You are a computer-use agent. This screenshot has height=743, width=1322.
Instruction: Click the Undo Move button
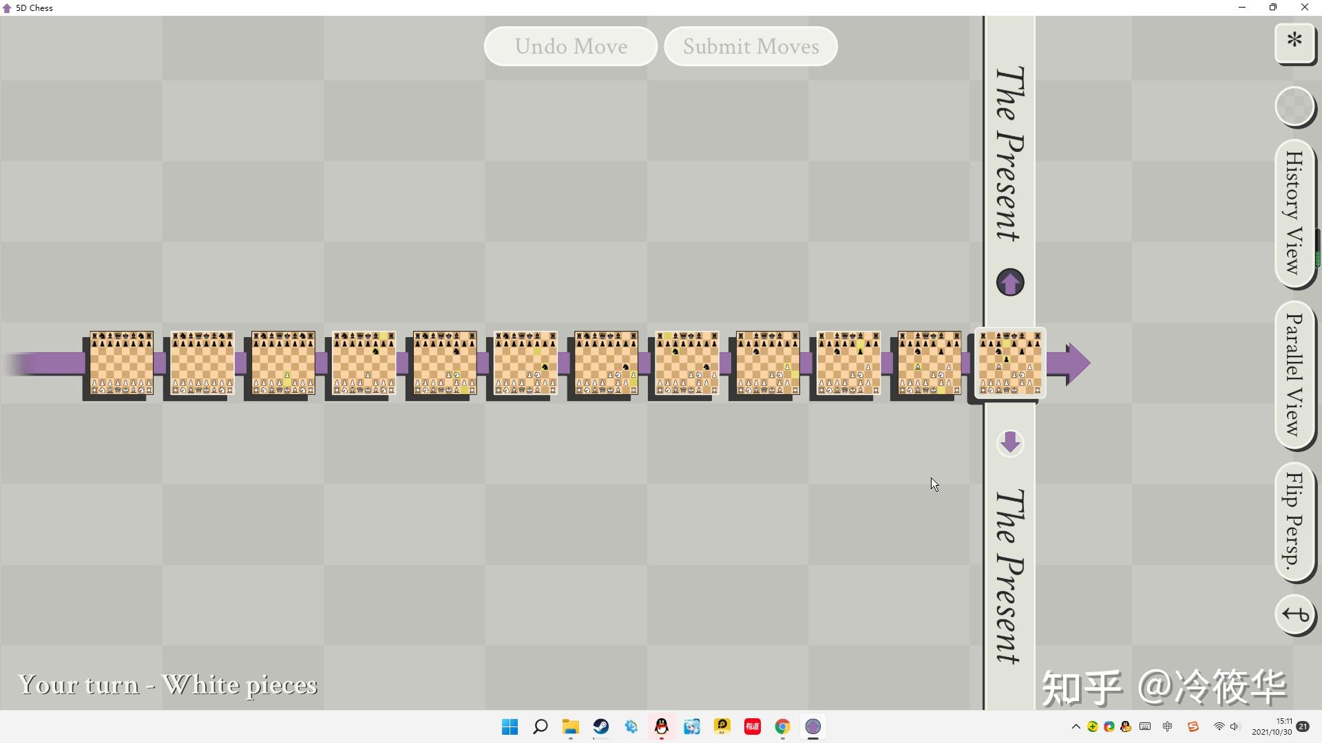(x=571, y=46)
